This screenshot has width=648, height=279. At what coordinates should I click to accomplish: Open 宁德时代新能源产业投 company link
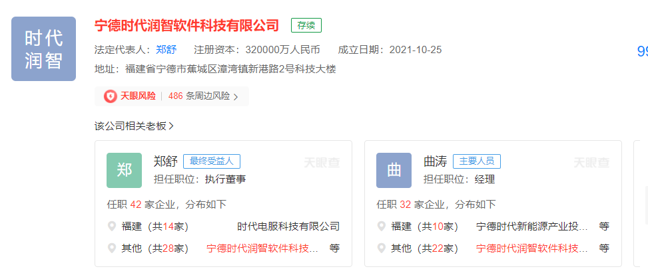(x=532, y=227)
